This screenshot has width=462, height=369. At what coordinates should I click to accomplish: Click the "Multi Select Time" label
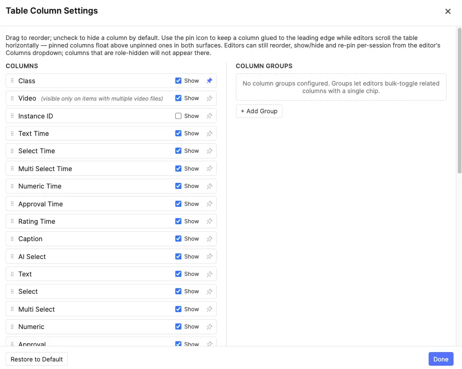click(45, 169)
